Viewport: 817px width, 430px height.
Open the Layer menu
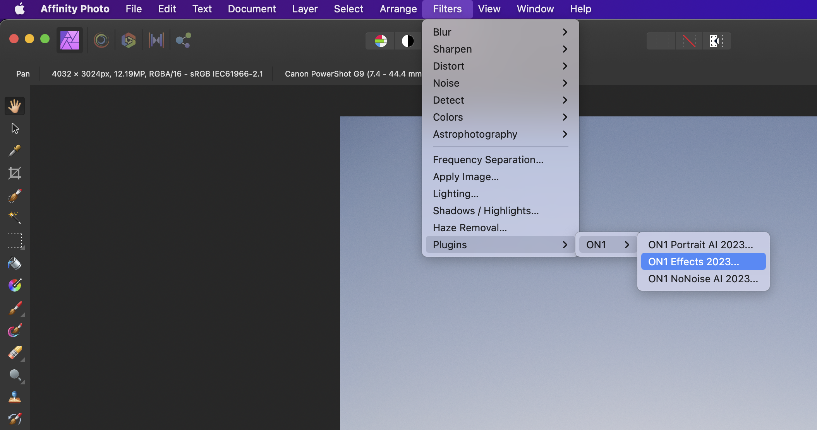point(305,9)
